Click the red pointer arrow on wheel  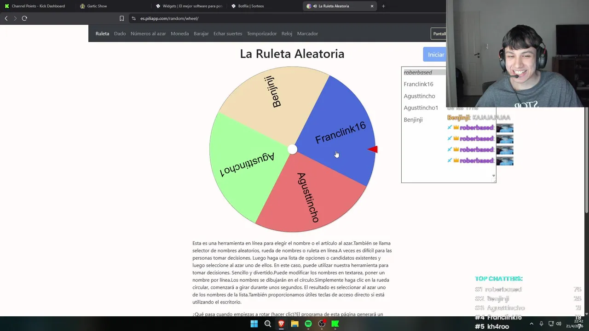pos(373,149)
